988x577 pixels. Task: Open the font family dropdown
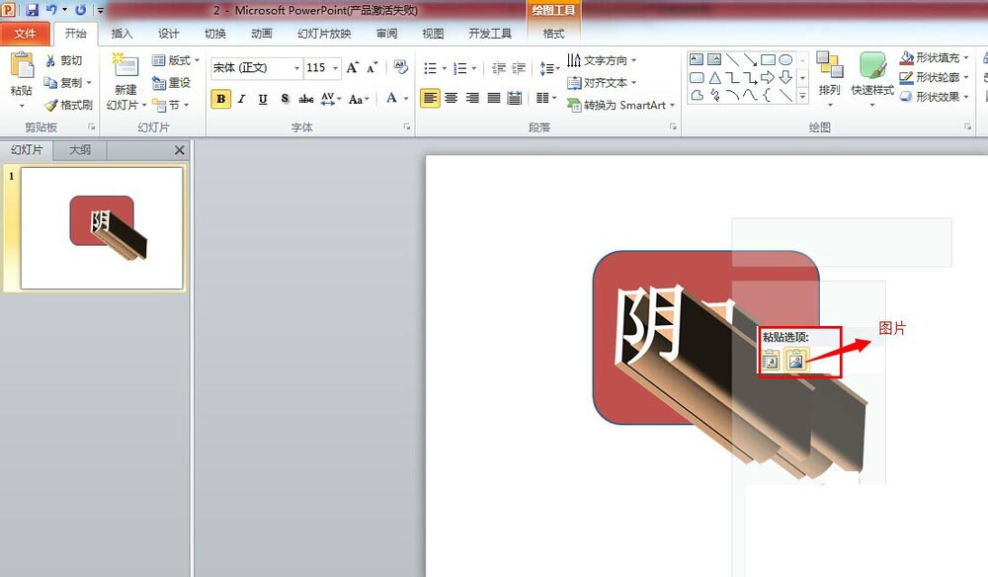(x=297, y=67)
